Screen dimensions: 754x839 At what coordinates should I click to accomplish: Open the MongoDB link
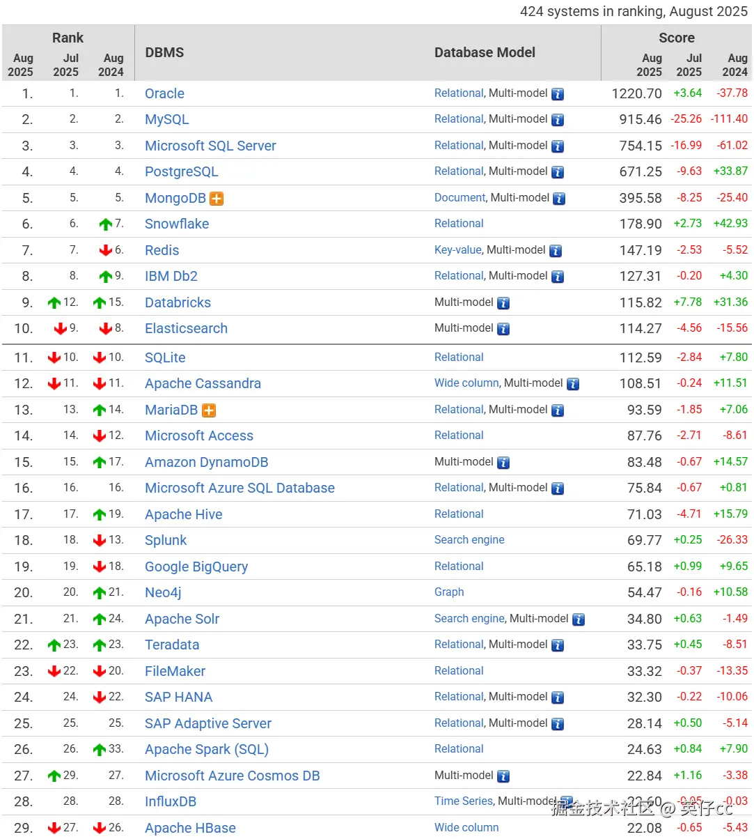[175, 198]
